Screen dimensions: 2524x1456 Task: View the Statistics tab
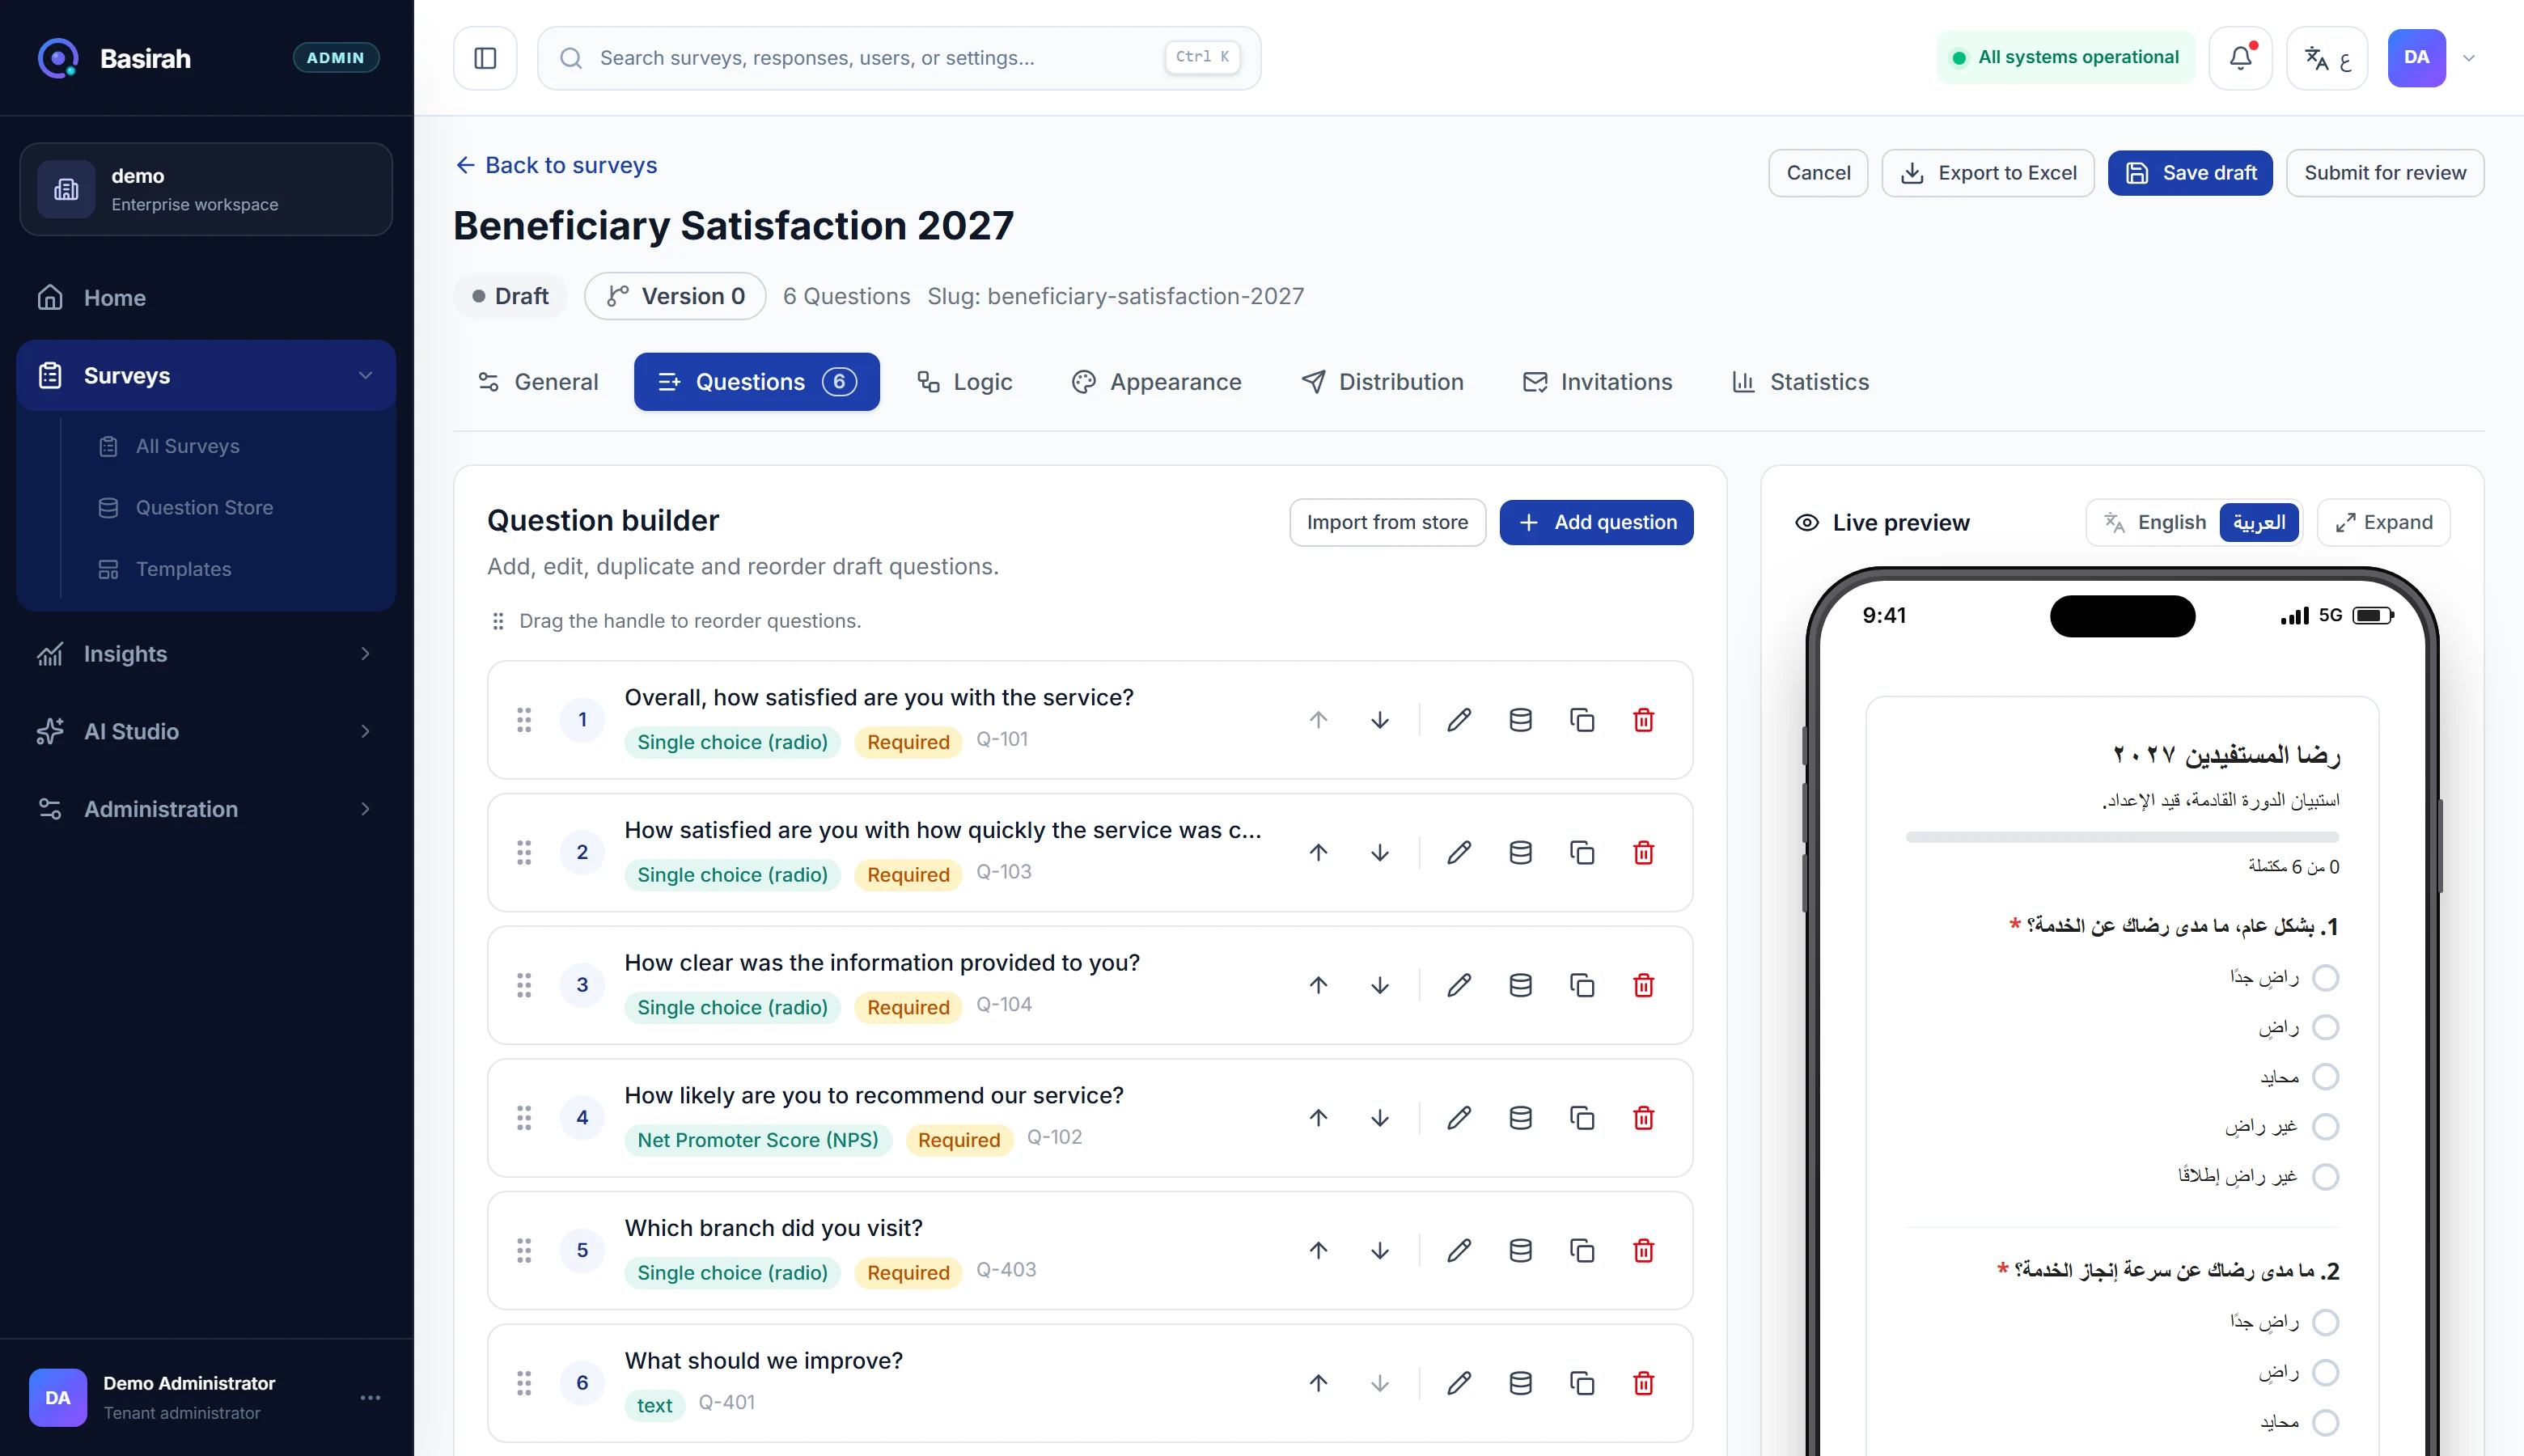click(x=1800, y=382)
